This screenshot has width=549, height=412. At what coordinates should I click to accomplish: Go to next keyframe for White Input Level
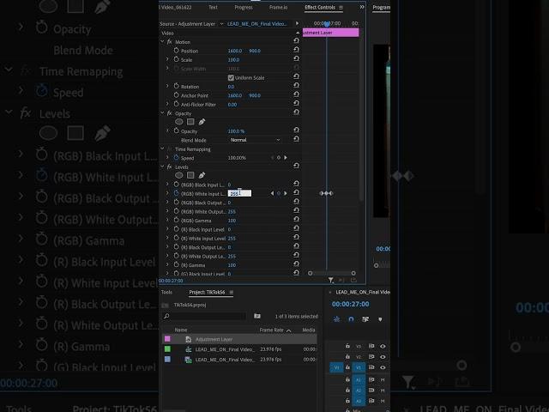(286, 193)
